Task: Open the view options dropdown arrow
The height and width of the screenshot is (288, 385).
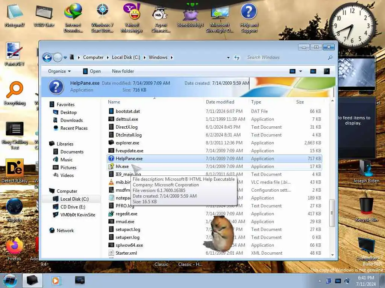Action: (x=300, y=71)
